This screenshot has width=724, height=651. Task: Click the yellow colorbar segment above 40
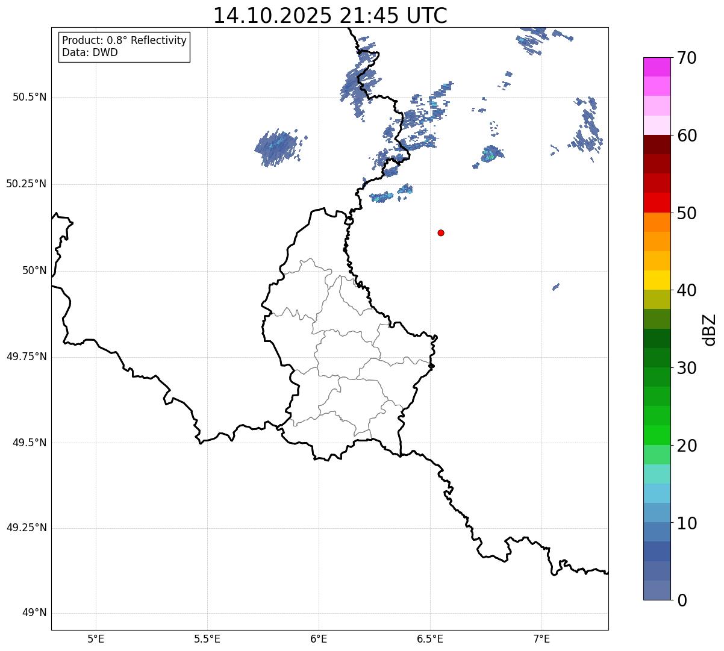pyautogui.click(x=657, y=280)
